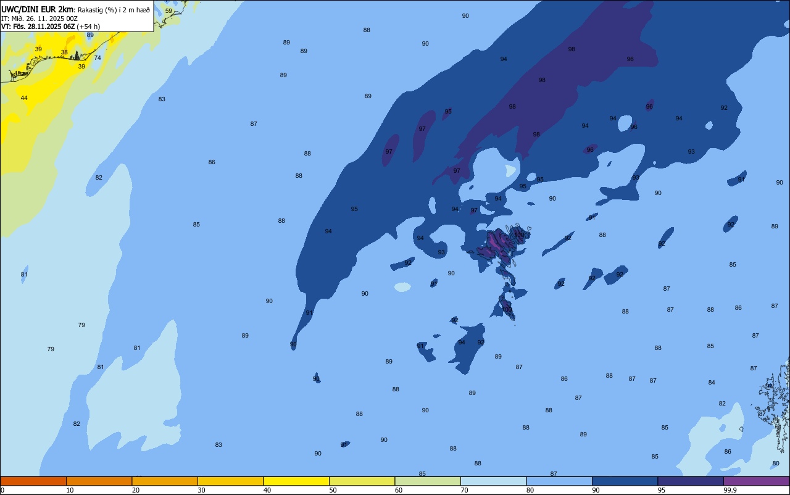
Task: Click the "Rakastig (%) í 2 m hæð" label
Action: (114, 10)
